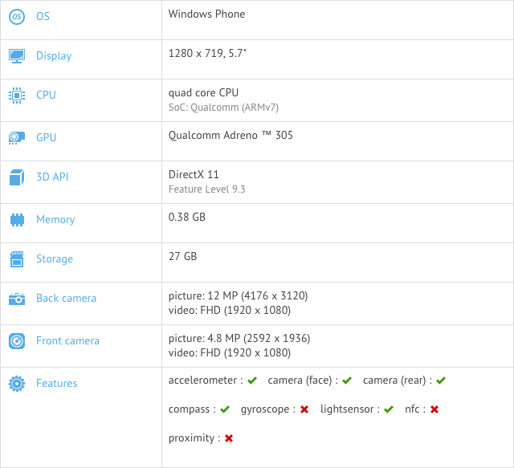
Task: Click the nfc red cross mark
Action: point(434,409)
